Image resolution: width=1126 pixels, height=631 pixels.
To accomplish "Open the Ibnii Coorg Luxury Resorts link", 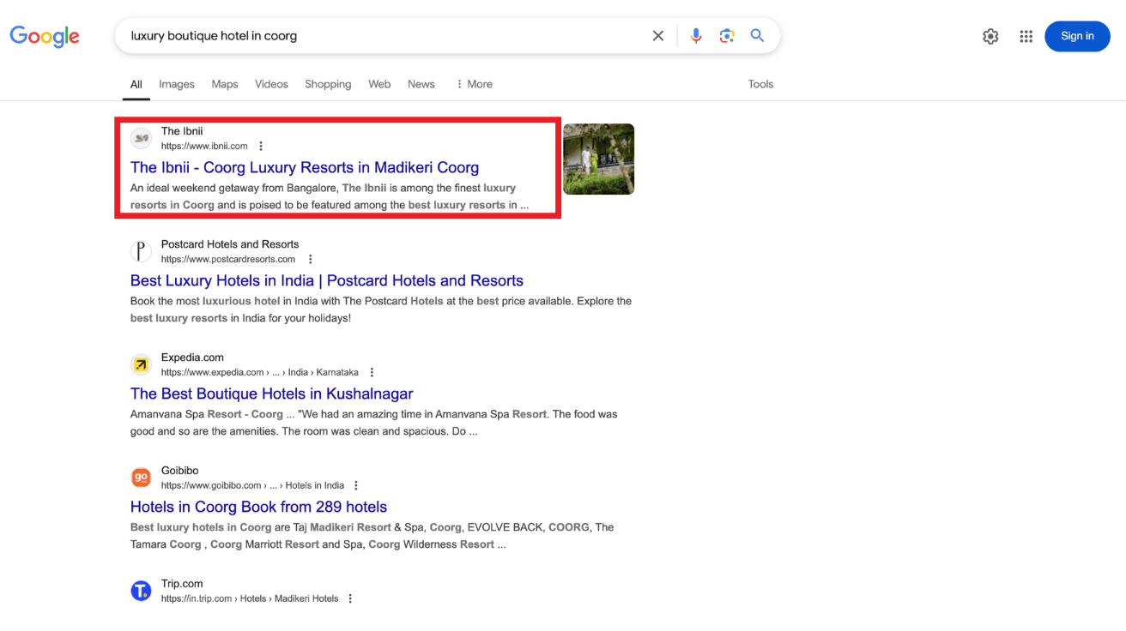I will coord(304,167).
